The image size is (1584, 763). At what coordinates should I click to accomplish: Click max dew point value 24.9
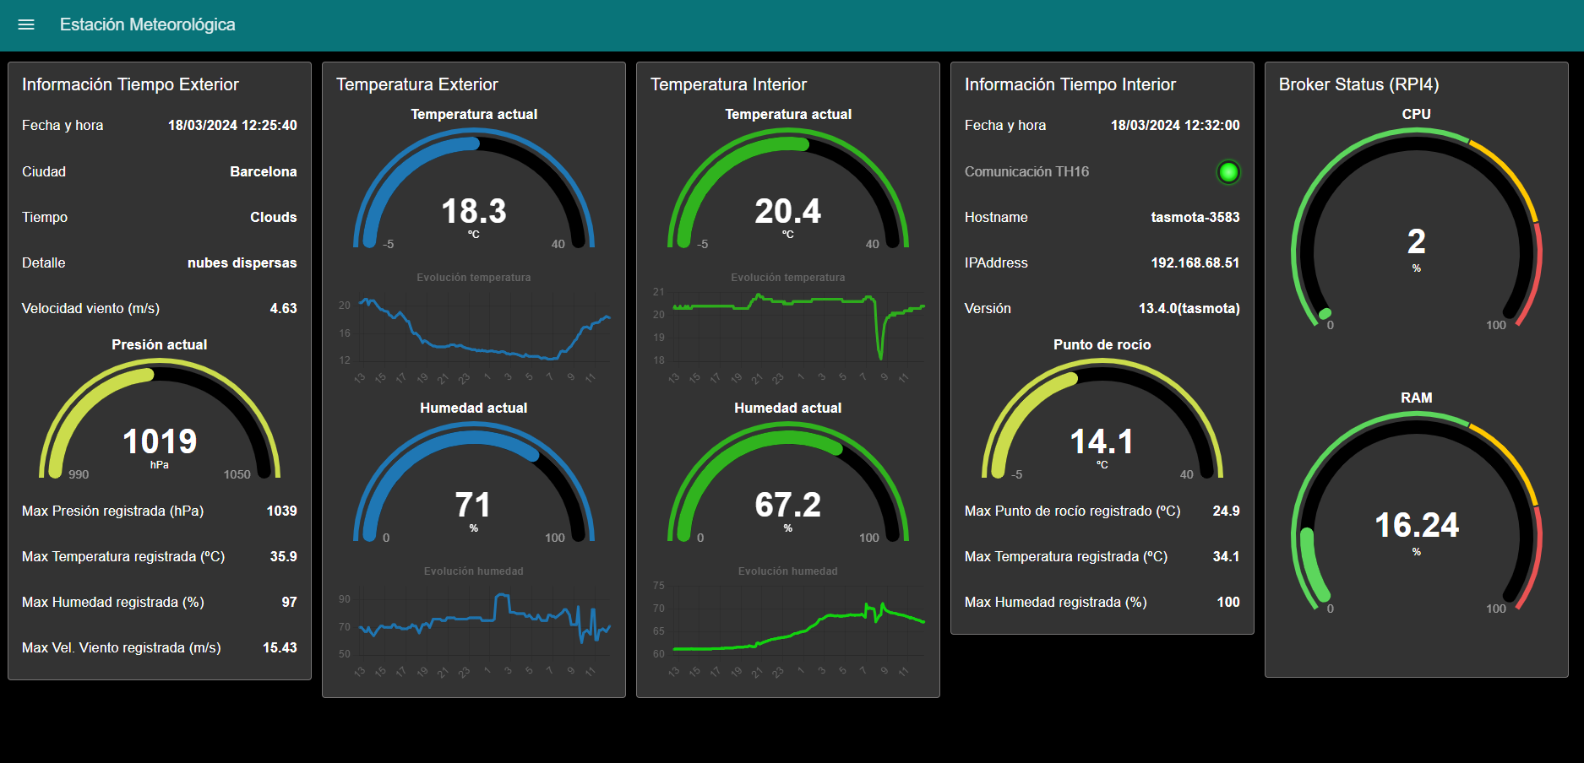(x=1227, y=511)
